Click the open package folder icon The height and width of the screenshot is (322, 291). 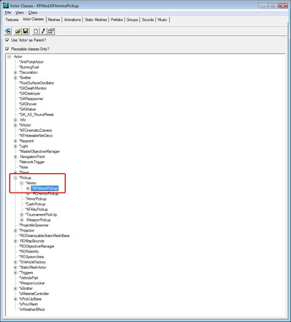pyautogui.click(x=18, y=31)
